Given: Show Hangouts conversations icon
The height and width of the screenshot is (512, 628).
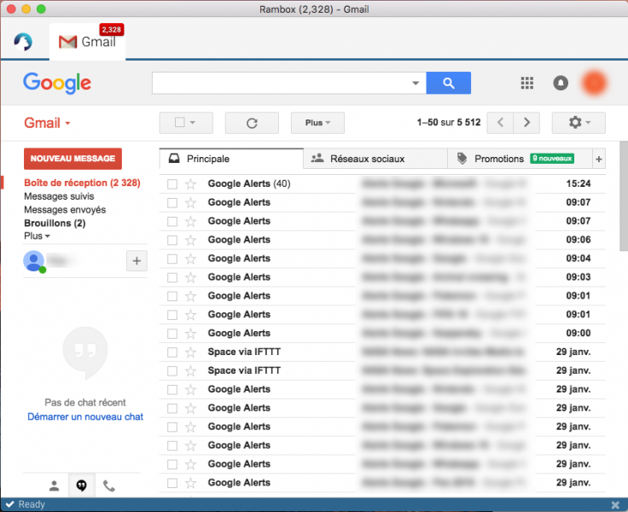Looking at the screenshot, I should 81,486.
